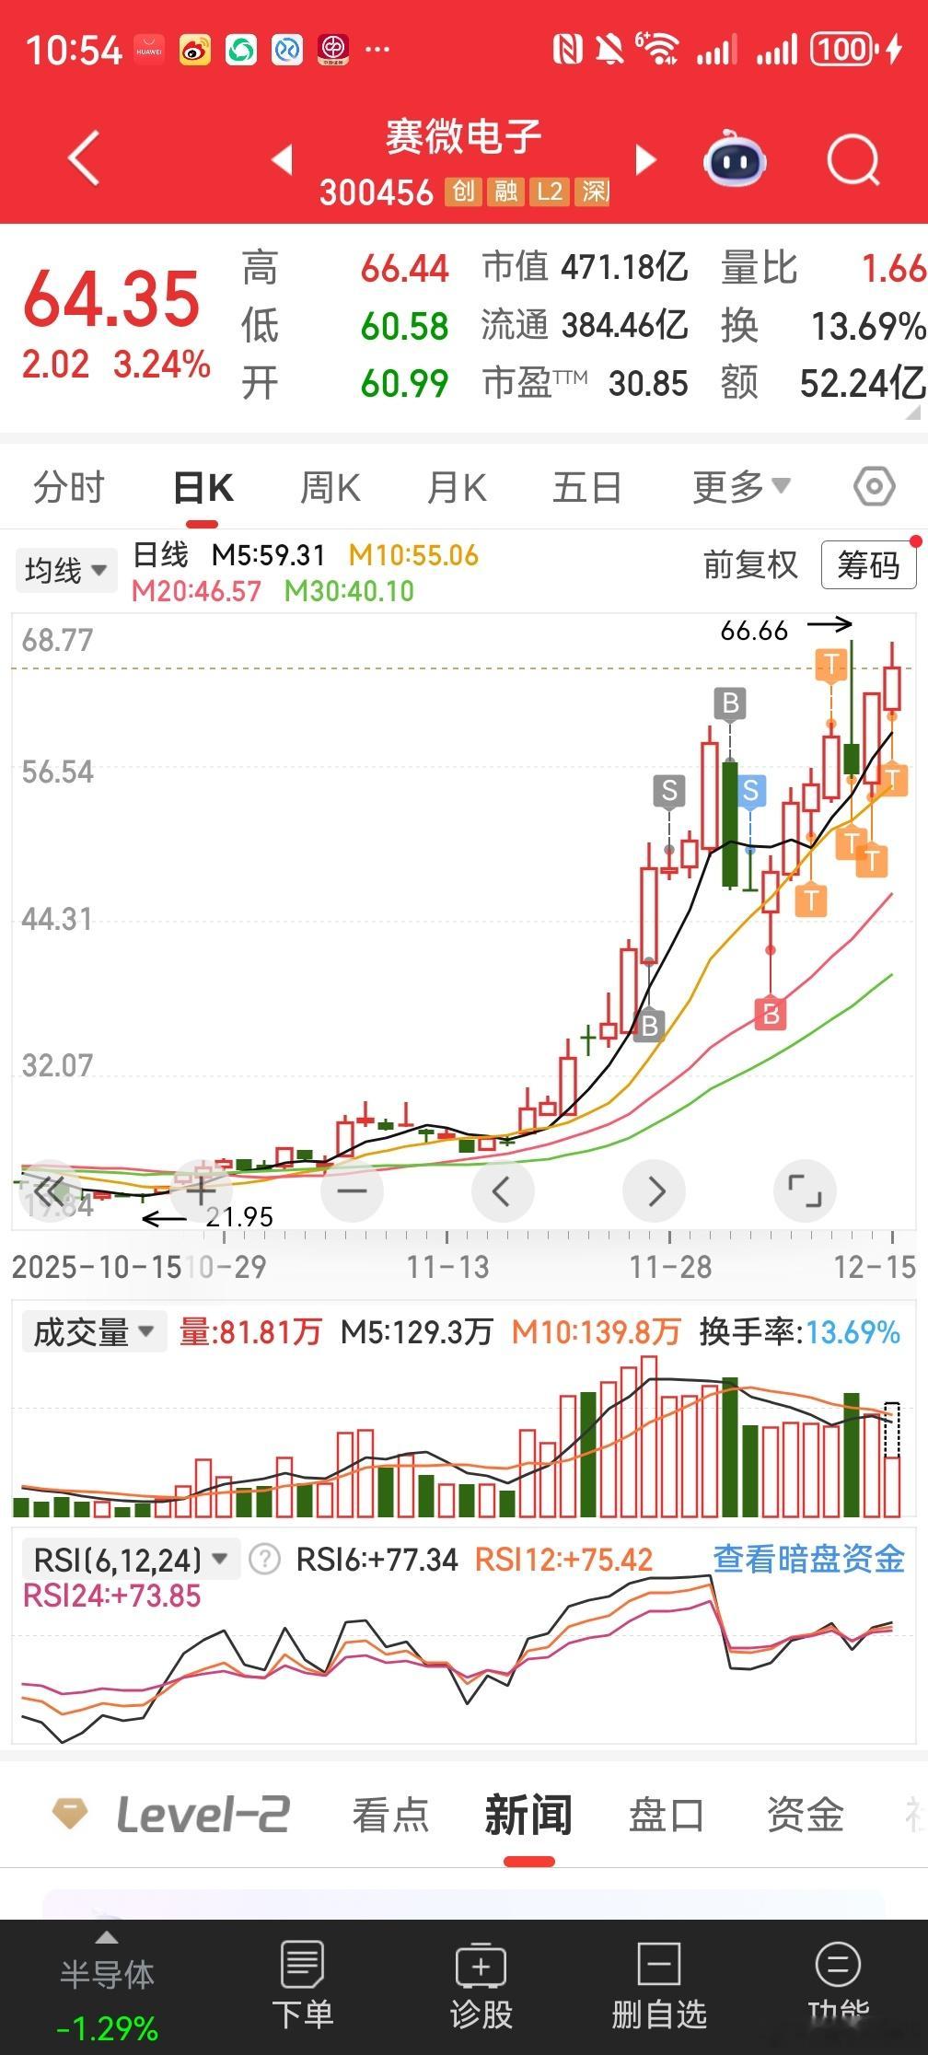The width and height of the screenshot is (928, 2055).
Task: Move chart cursor right one candle
Action: (x=654, y=1190)
